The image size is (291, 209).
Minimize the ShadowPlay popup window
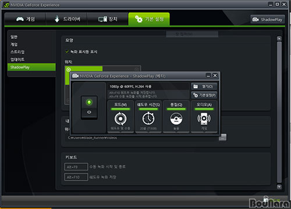pos(208,75)
